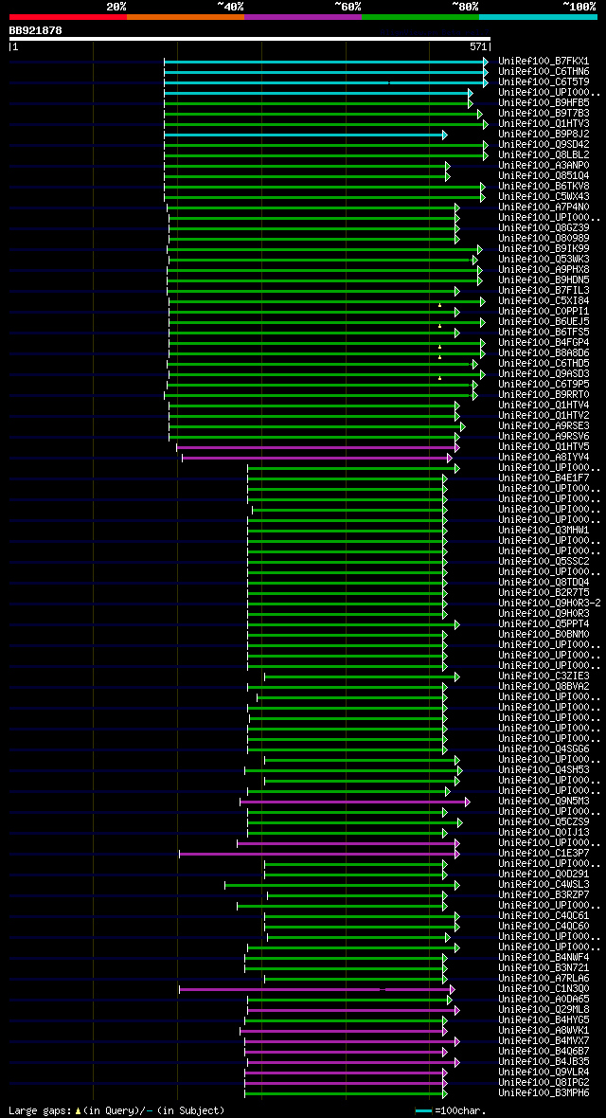
Task: Select UniRef100_B9IK99 label
Action: pos(544,249)
